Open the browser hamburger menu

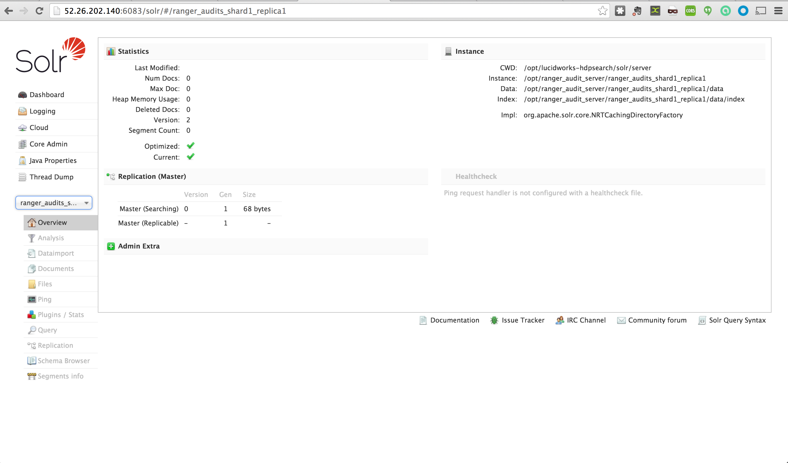779,11
